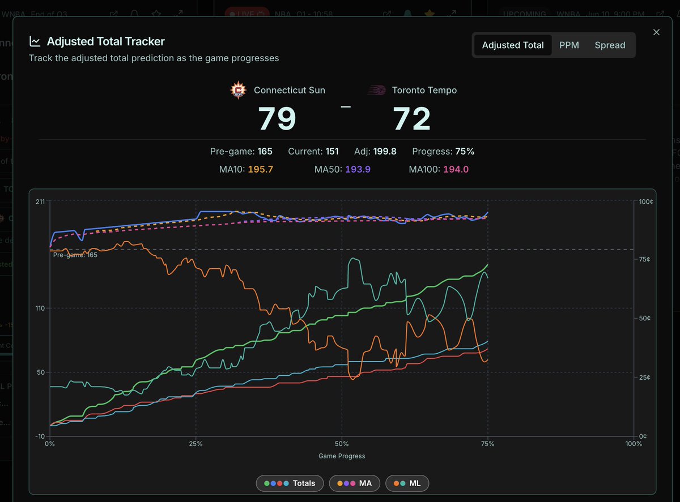Star the WNBA End of Q3 game card

(x=156, y=14)
